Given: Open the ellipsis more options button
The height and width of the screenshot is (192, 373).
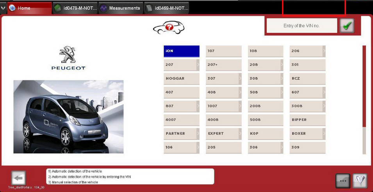Looking at the screenshot, I should coord(343,181).
